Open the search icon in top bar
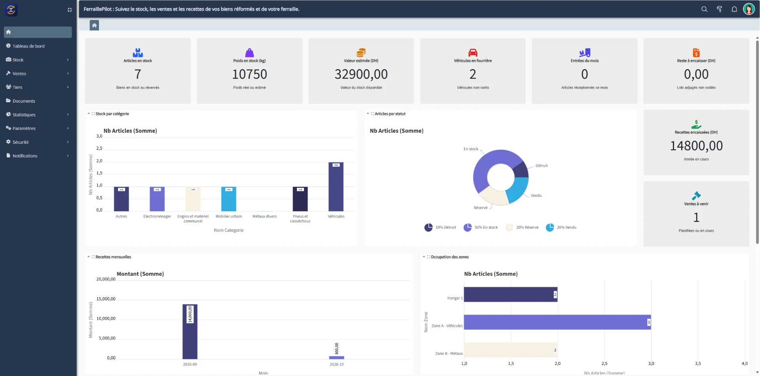The height and width of the screenshot is (376, 760). [x=704, y=9]
